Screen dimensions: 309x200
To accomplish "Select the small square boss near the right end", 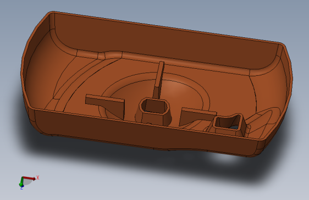I will pyautogui.click(x=229, y=125).
